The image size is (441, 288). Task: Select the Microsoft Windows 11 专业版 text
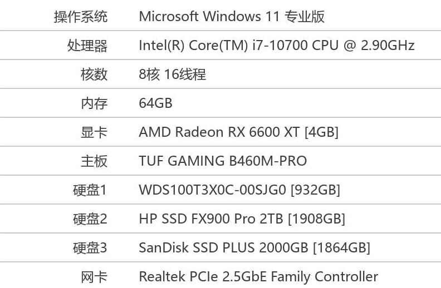[x=232, y=17]
